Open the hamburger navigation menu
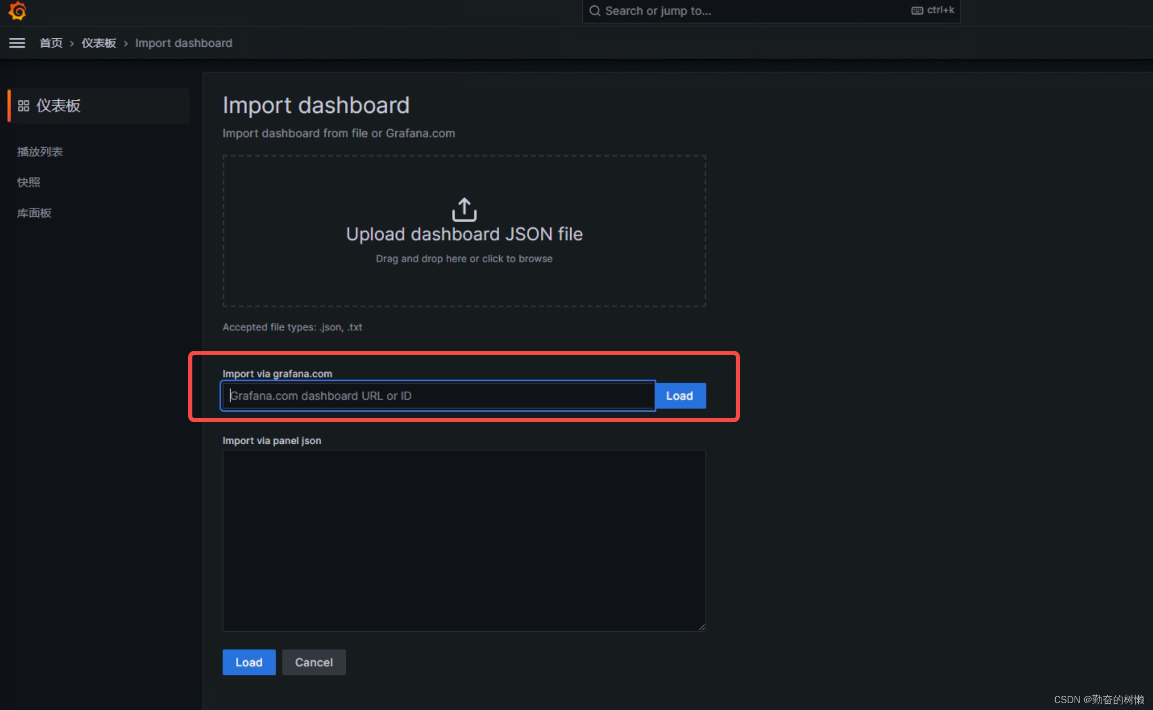This screenshot has width=1153, height=710. pyautogui.click(x=17, y=43)
